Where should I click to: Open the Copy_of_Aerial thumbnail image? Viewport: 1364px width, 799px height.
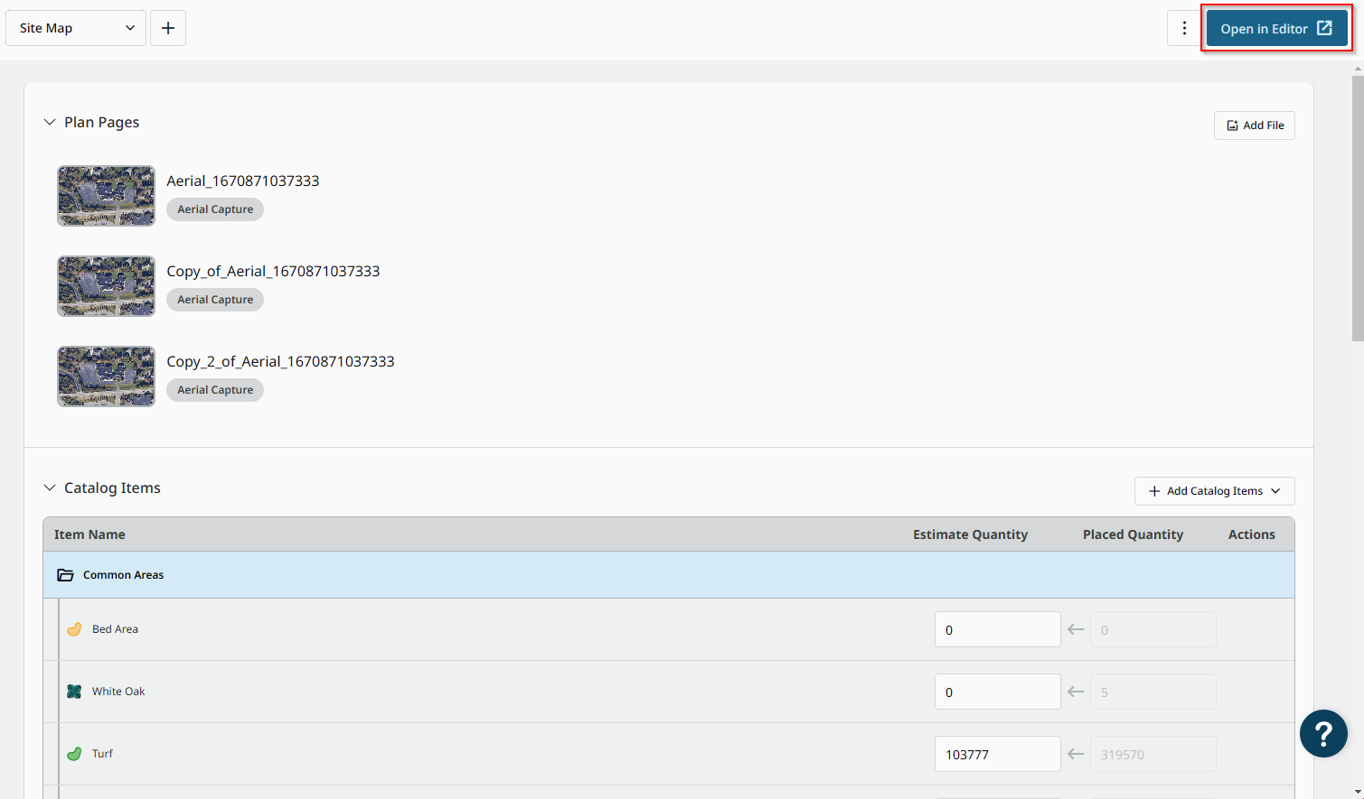(x=106, y=286)
